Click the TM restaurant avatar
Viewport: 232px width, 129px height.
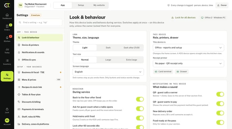20,5
